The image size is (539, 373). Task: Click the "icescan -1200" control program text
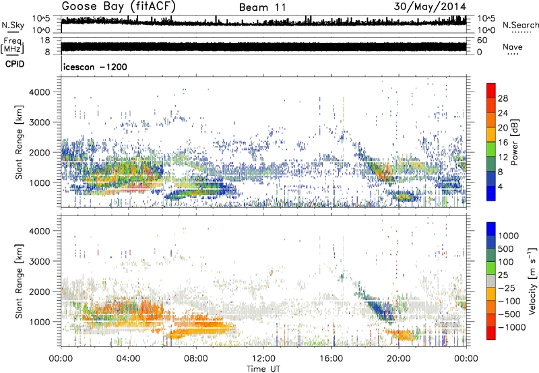(95, 67)
